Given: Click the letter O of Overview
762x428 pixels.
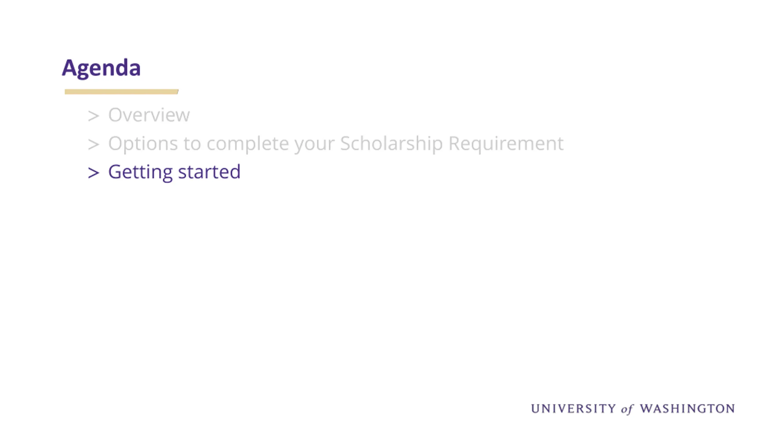Looking at the screenshot, I should [115, 115].
